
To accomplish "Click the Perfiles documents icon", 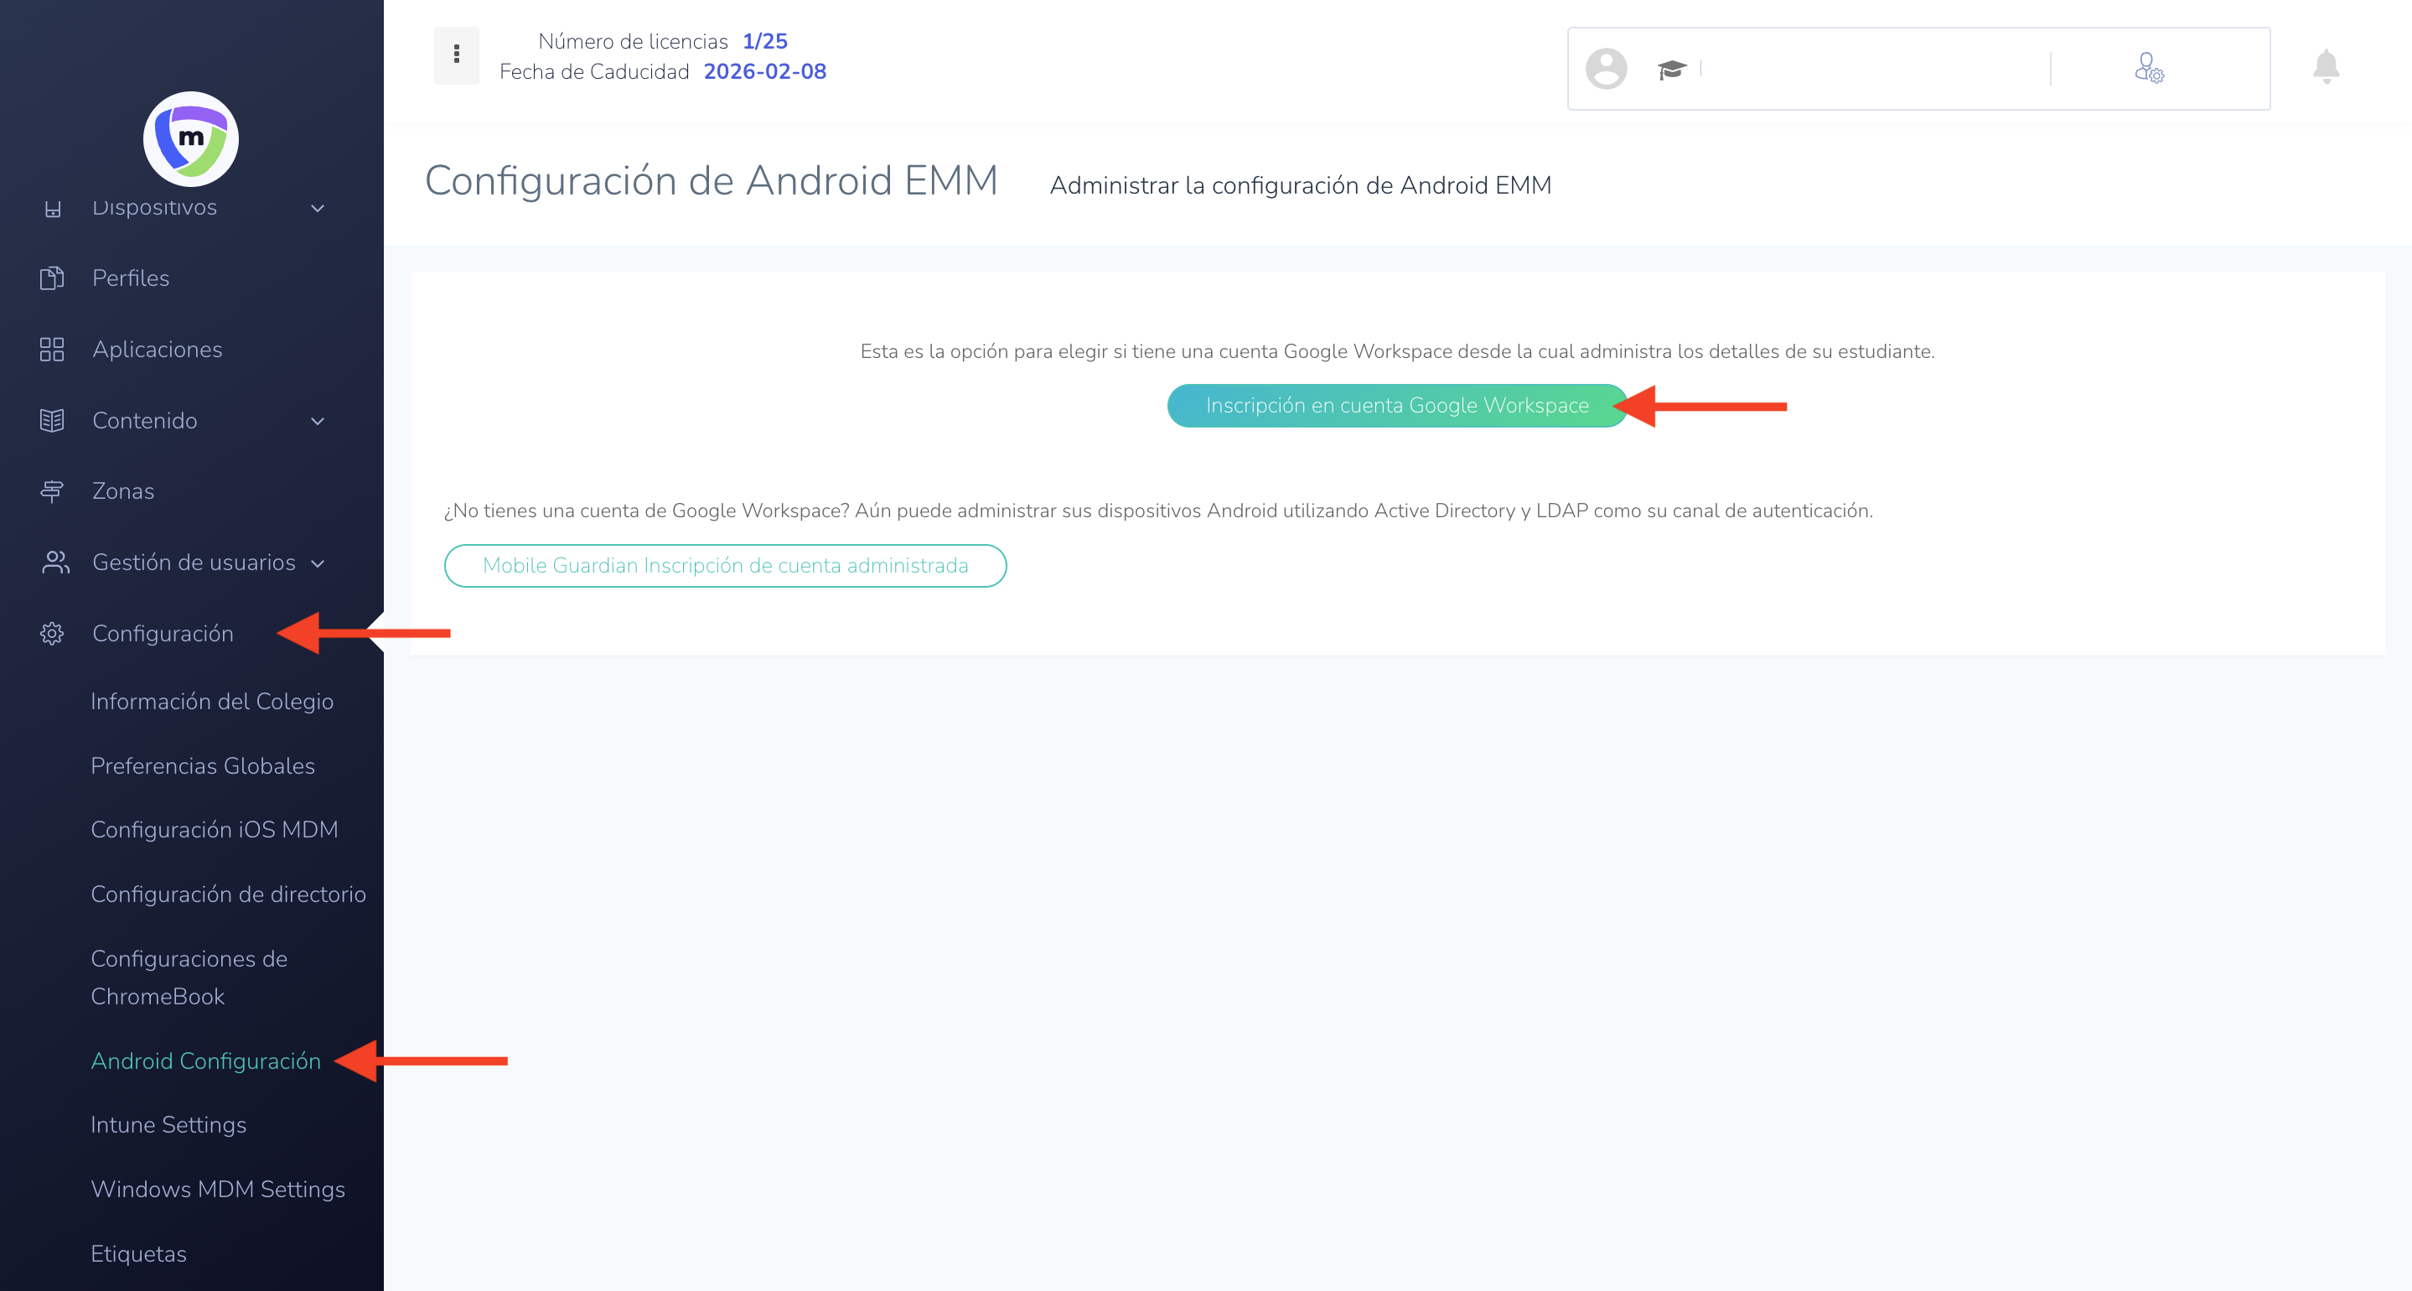I will point(53,278).
